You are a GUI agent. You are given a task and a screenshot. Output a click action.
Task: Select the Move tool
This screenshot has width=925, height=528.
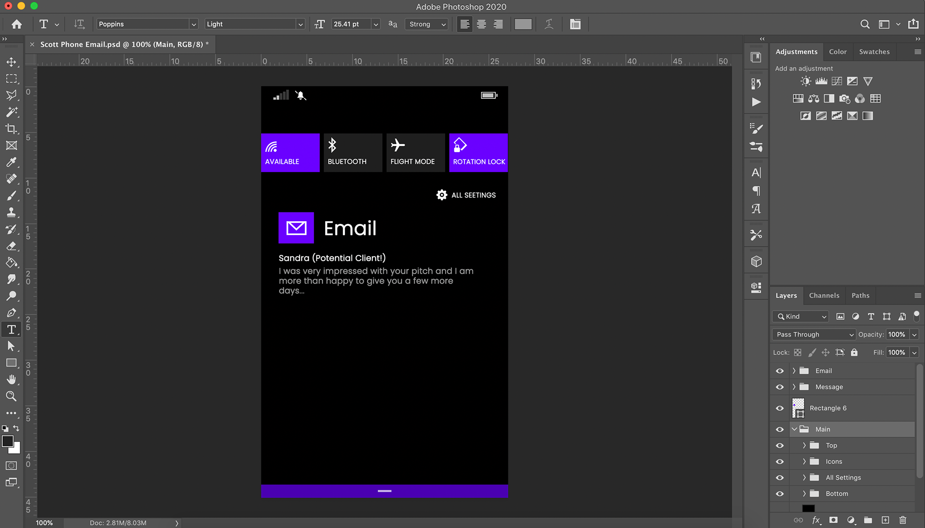click(x=11, y=62)
